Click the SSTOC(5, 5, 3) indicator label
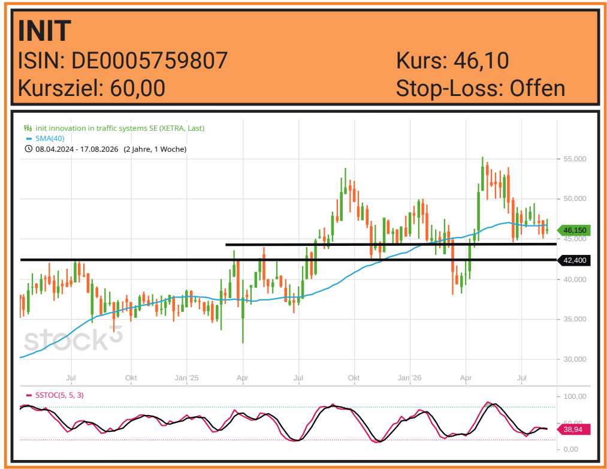Image resolution: width=607 pixels, height=469 pixels. (x=59, y=395)
